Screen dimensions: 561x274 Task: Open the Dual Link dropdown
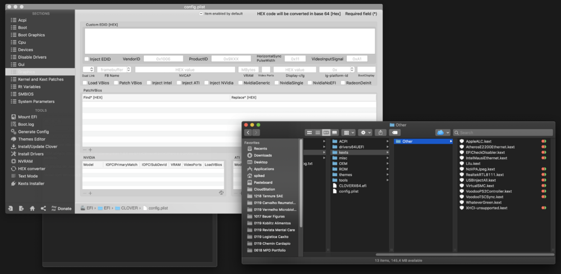(x=88, y=69)
